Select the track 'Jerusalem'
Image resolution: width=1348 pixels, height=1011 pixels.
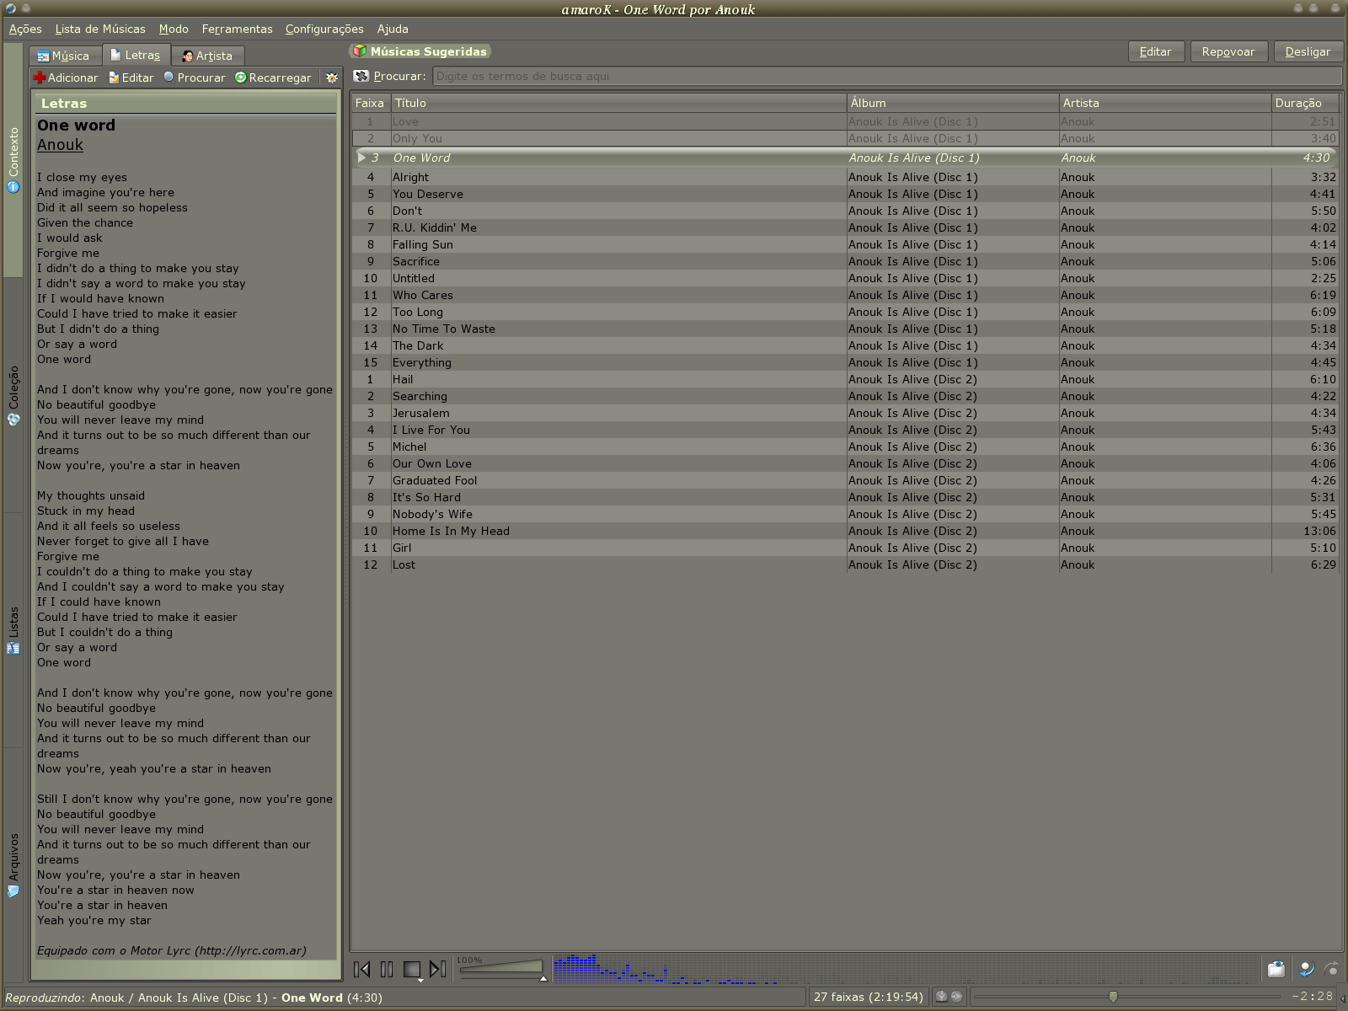tap(845, 413)
